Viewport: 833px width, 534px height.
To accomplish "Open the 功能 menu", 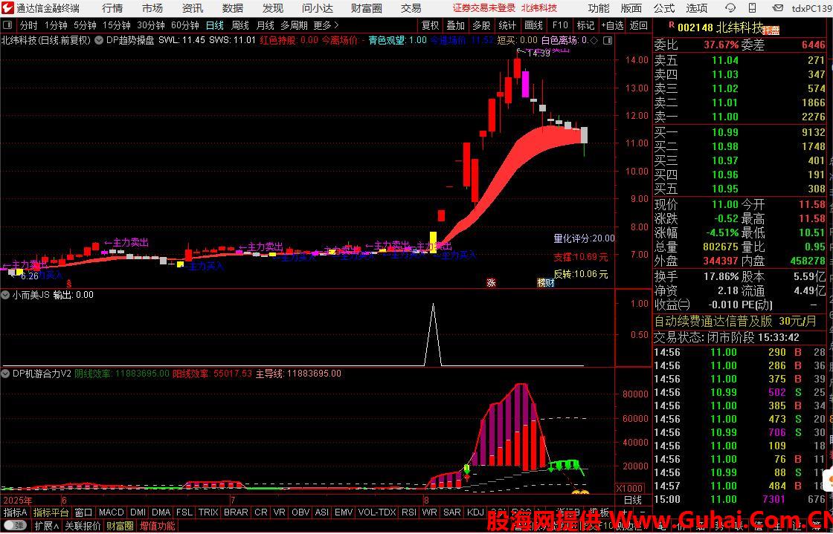I will (x=599, y=8).
